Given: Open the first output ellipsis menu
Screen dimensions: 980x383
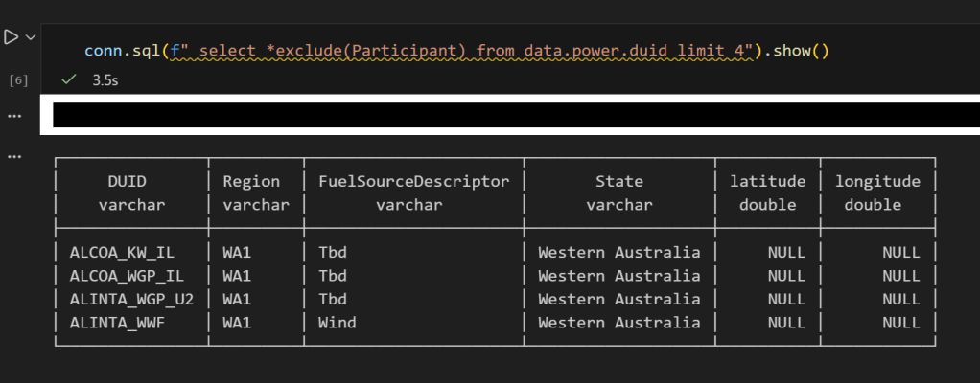Looking at the screenshot, I should (x=13, y=116).
